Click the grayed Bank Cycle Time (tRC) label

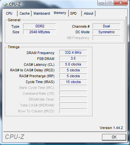click(x=37, y=88)
